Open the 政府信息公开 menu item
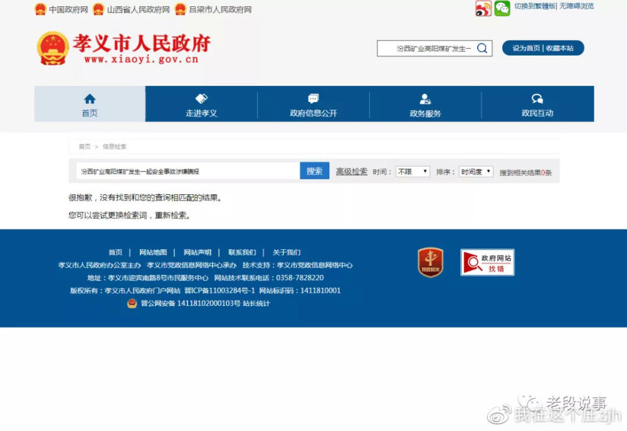This screenshot has height=431, width=627. point(313,113)
